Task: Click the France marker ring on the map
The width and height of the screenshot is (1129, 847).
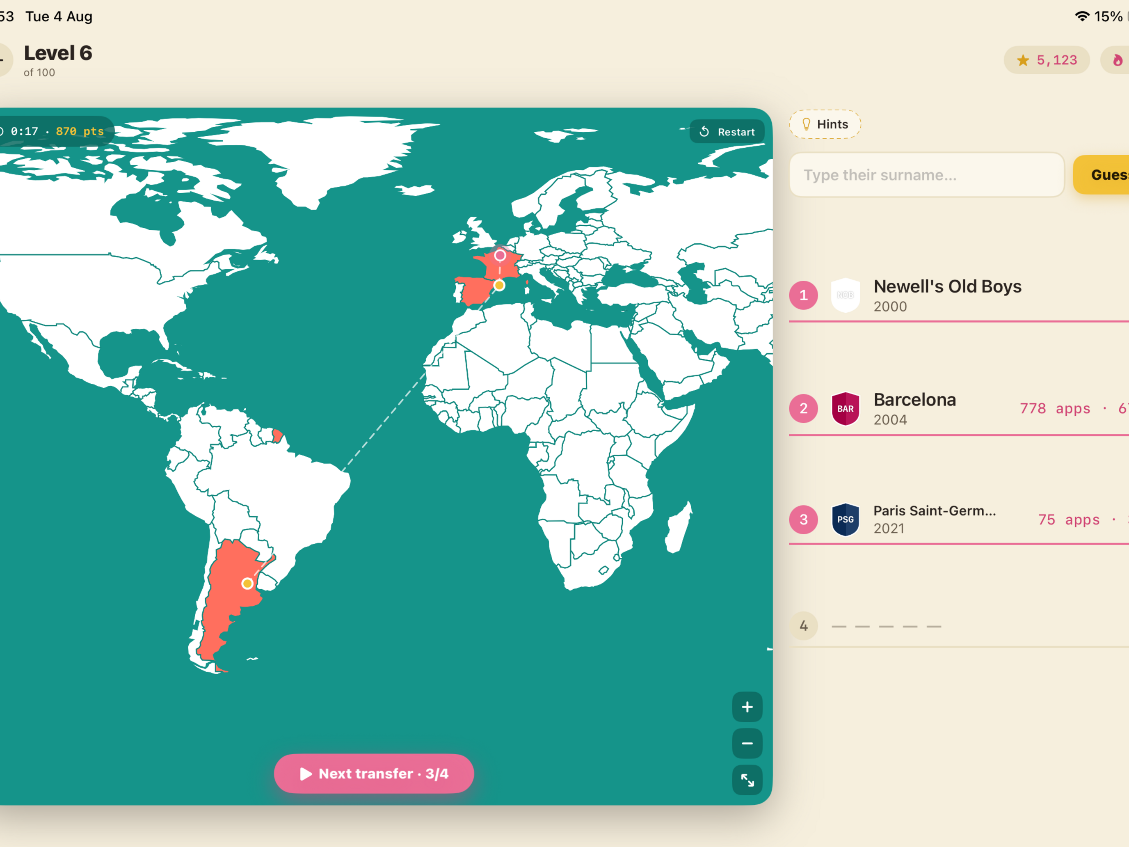Action: [x=500, y=255]
